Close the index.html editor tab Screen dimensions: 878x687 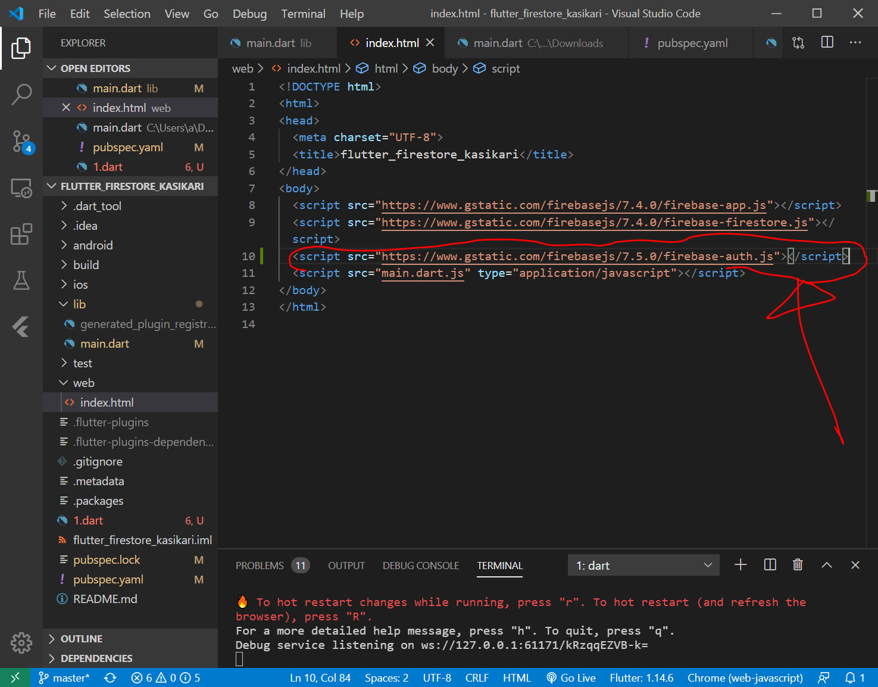(430, 43)
